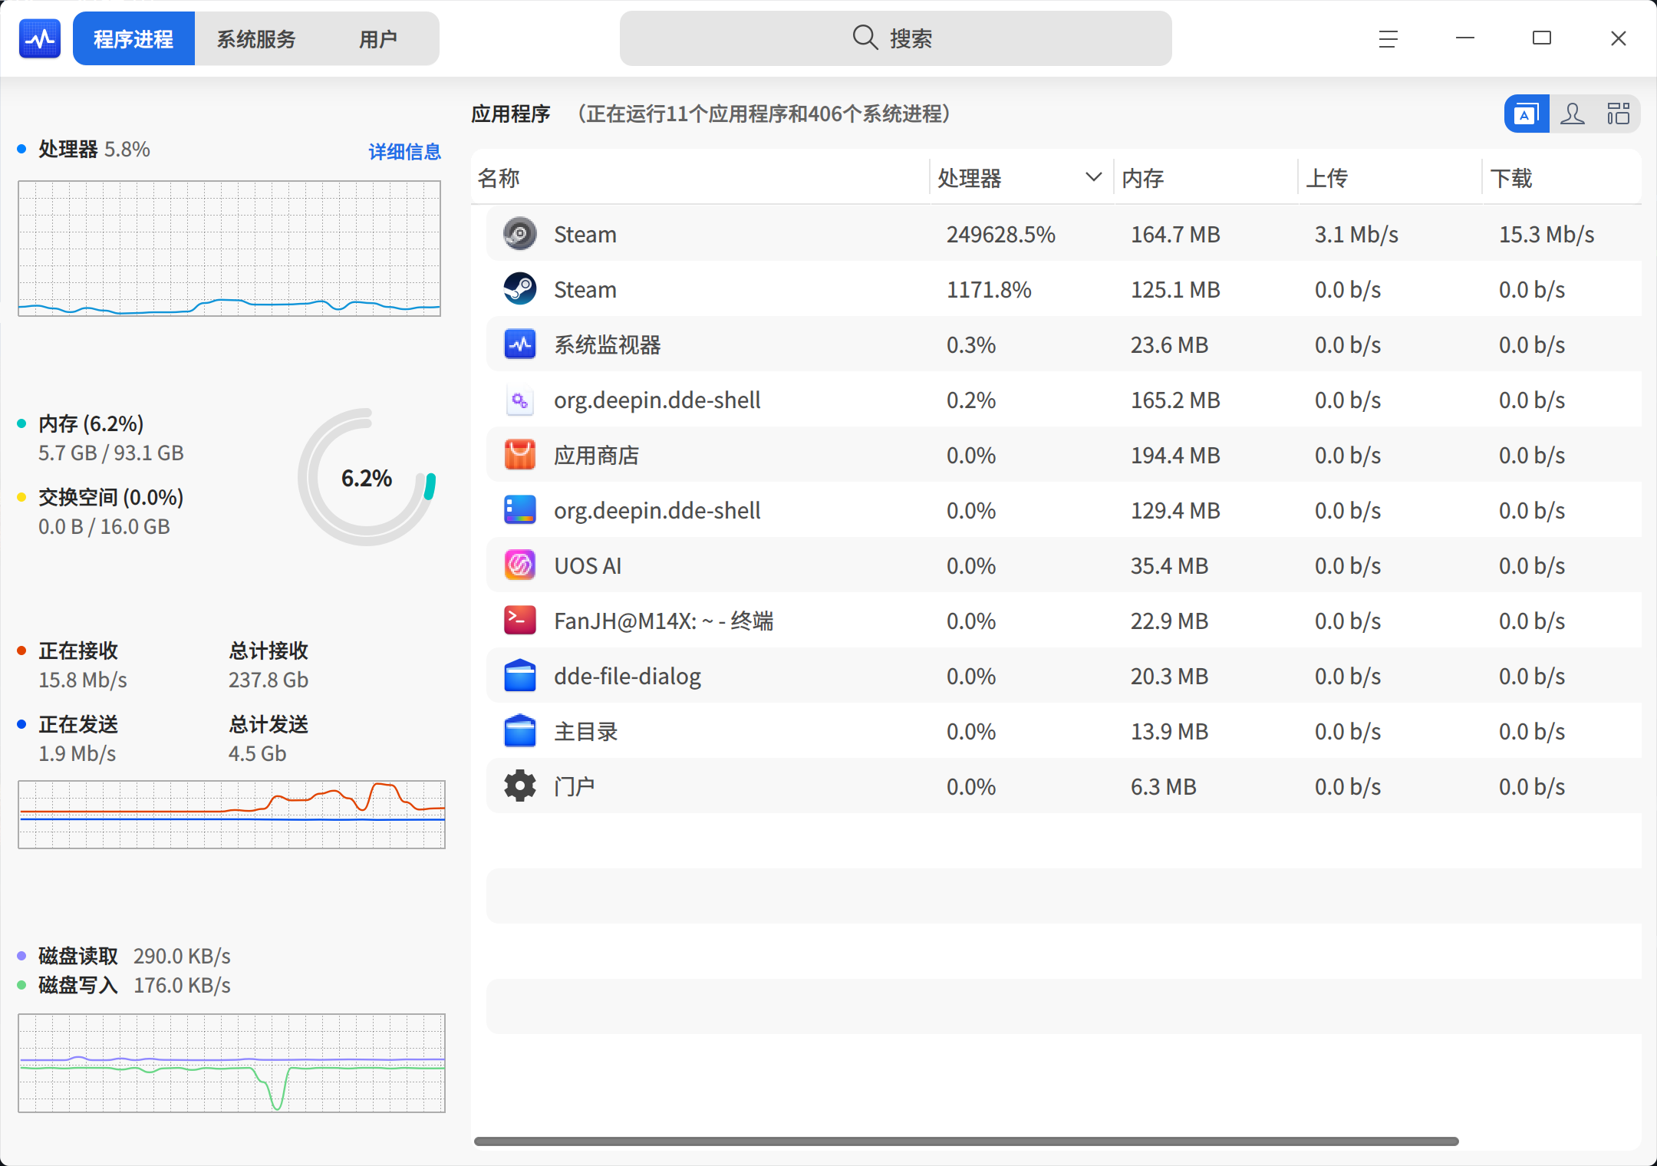Click the horizontal scrollbar at table bottom
The image size is (1657, 1166).
[x=967, y=1141]
